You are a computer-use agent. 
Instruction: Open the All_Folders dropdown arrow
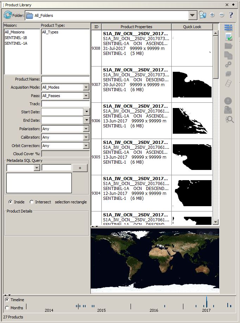(192, 15)
